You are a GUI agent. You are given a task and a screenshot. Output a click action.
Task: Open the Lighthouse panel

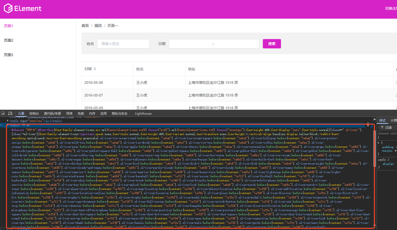143,113
